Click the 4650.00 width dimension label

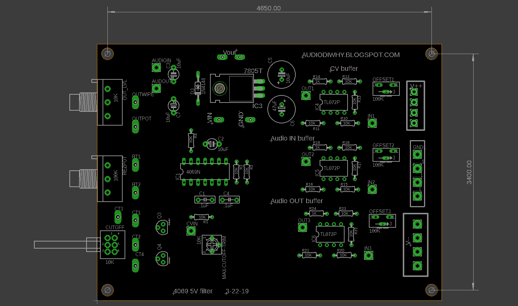269,8
